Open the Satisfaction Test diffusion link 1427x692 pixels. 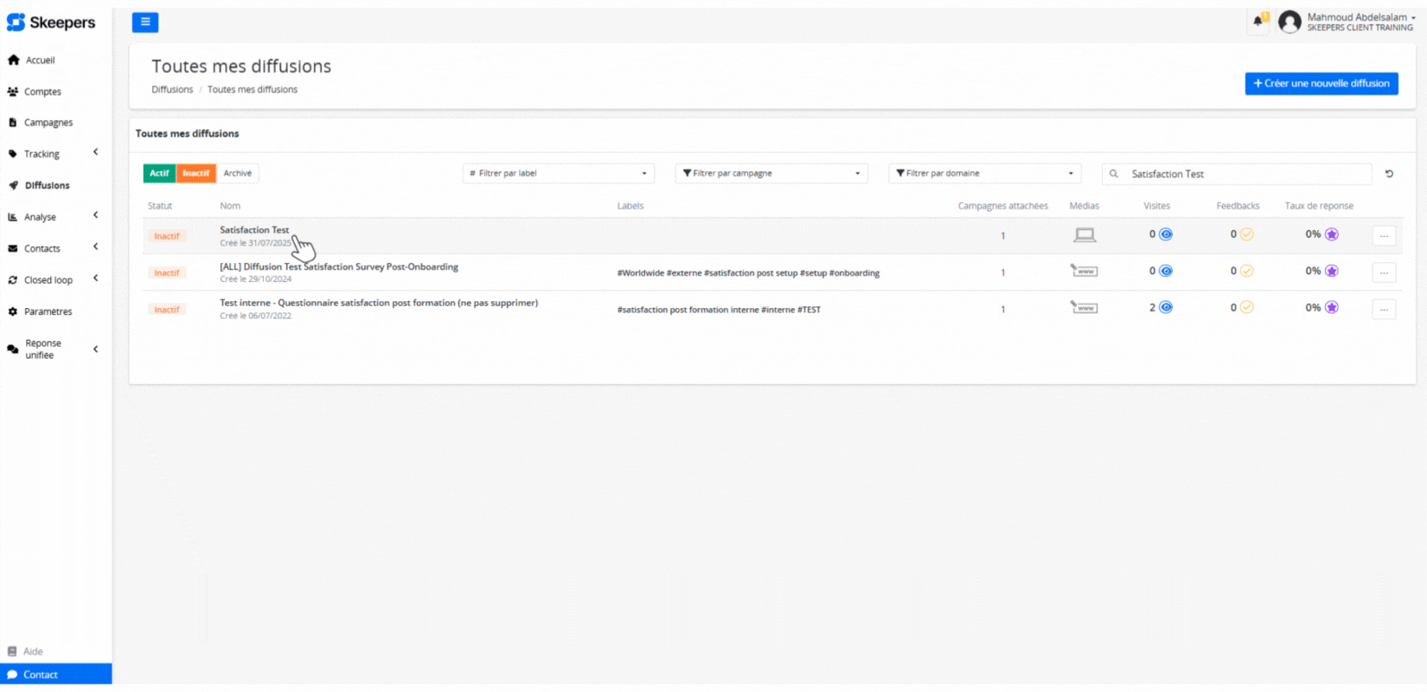[x=254, y=230]
